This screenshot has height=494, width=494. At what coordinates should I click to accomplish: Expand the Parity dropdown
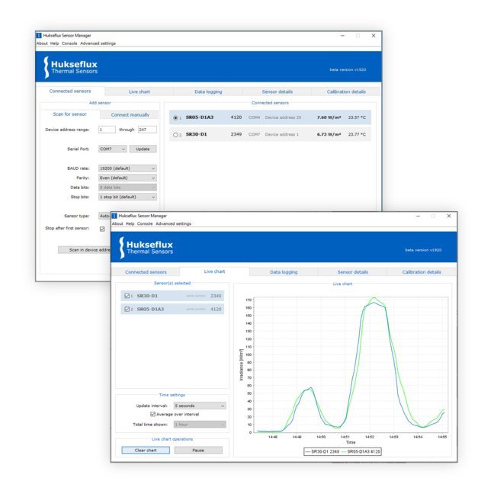pos(127,178)
